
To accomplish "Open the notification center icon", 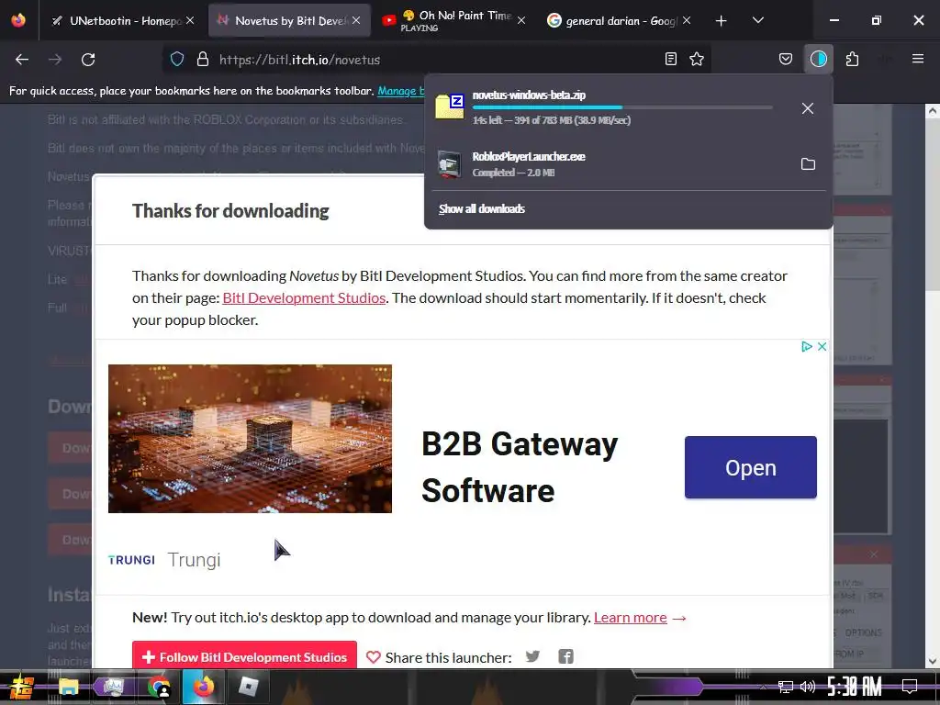I will [x=910, y=686].
